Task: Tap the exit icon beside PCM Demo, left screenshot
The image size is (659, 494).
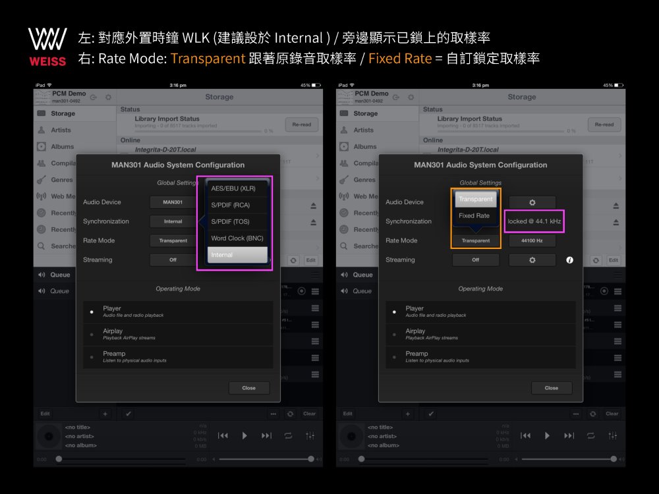Action: (x=94, y=97)
